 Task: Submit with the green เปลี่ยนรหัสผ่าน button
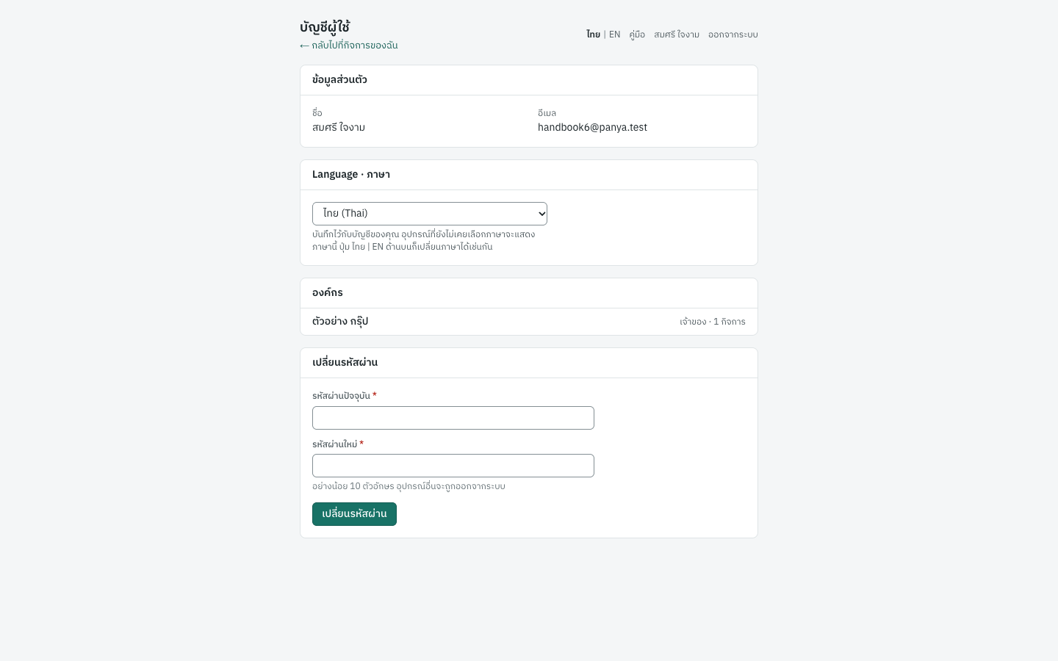(354, 514)
